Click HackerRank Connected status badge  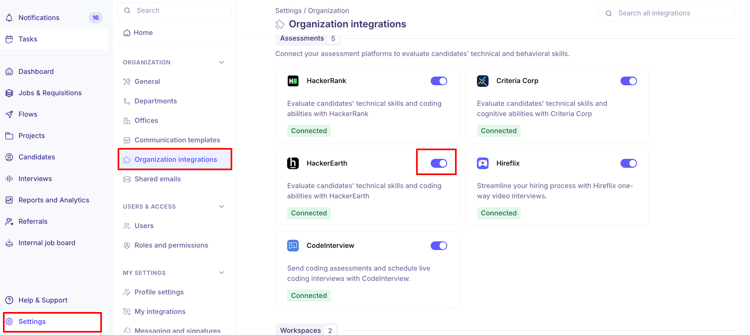309,131
